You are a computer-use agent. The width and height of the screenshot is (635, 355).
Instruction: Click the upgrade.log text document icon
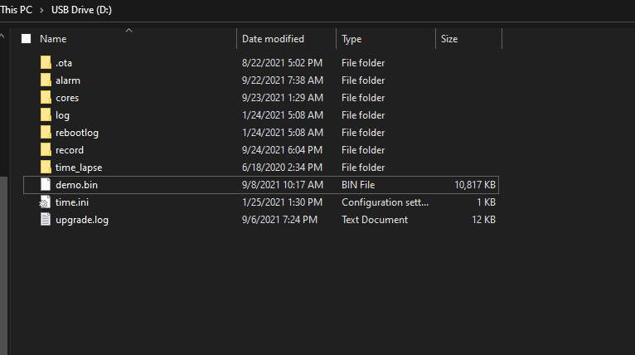[x=46, y=220]
